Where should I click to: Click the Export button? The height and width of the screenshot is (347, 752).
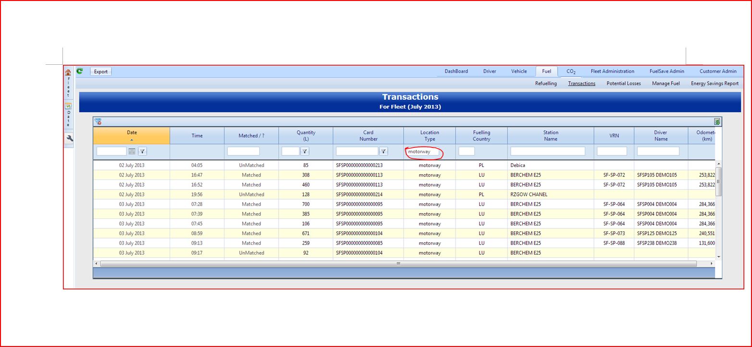point(101,72)
